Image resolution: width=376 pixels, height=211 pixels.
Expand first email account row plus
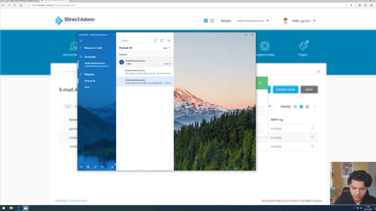[x=312, y=128]
